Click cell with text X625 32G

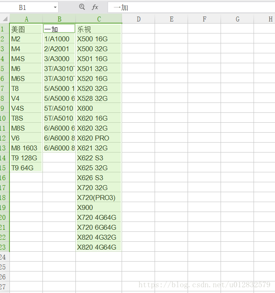[x=99, y=168]
